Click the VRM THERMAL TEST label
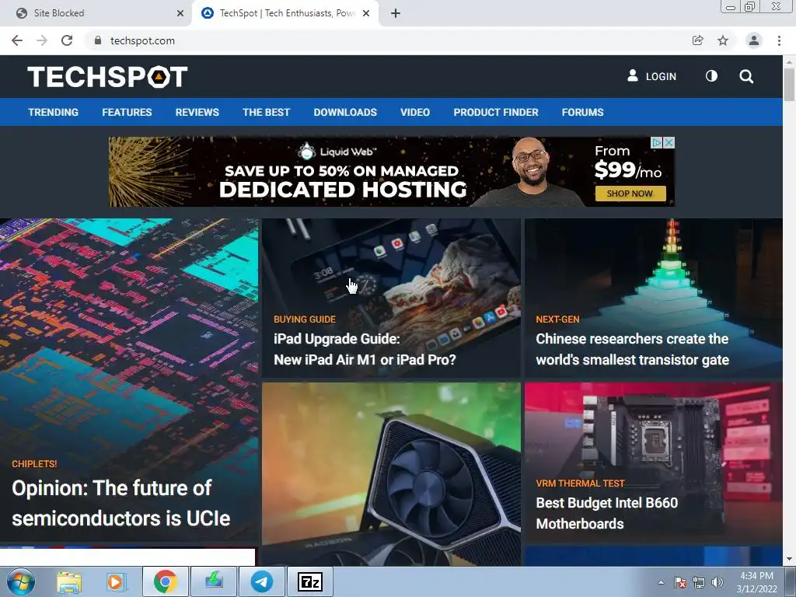796x597 pixels. (x=580, y=484)
